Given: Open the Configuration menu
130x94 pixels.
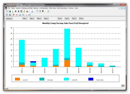Looking at the screenshot, I should coord(44,8).
